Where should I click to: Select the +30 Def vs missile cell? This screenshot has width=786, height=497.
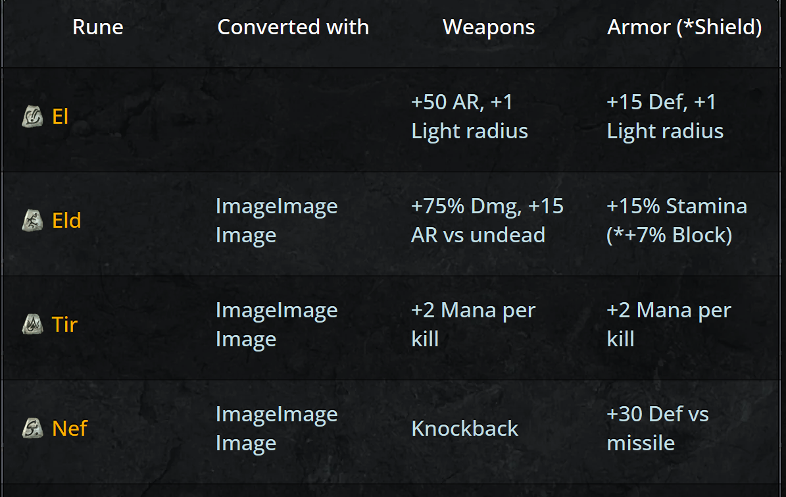tap(658, 429)
